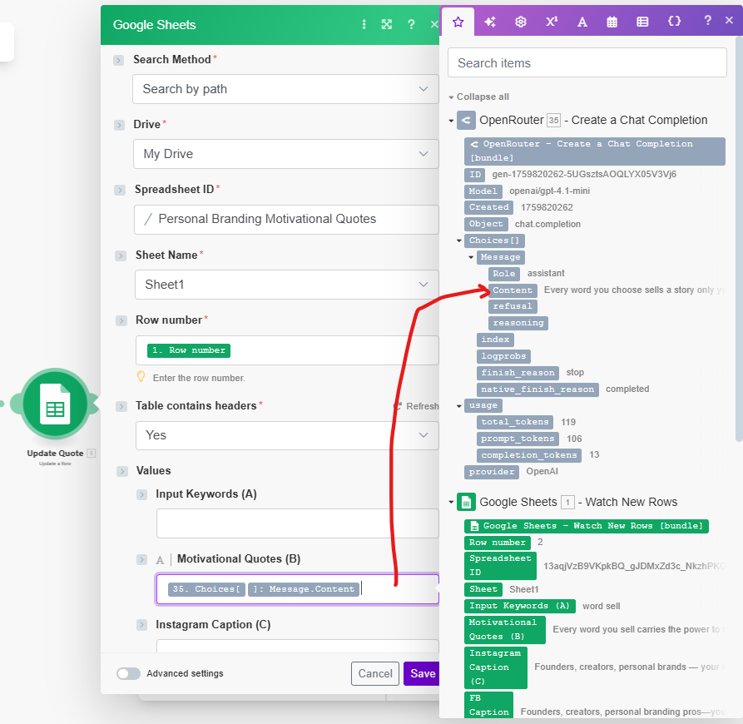Screen dimensions: 743x724
Task: Click Collapse all in mapping panel
Action: (483, 97)
